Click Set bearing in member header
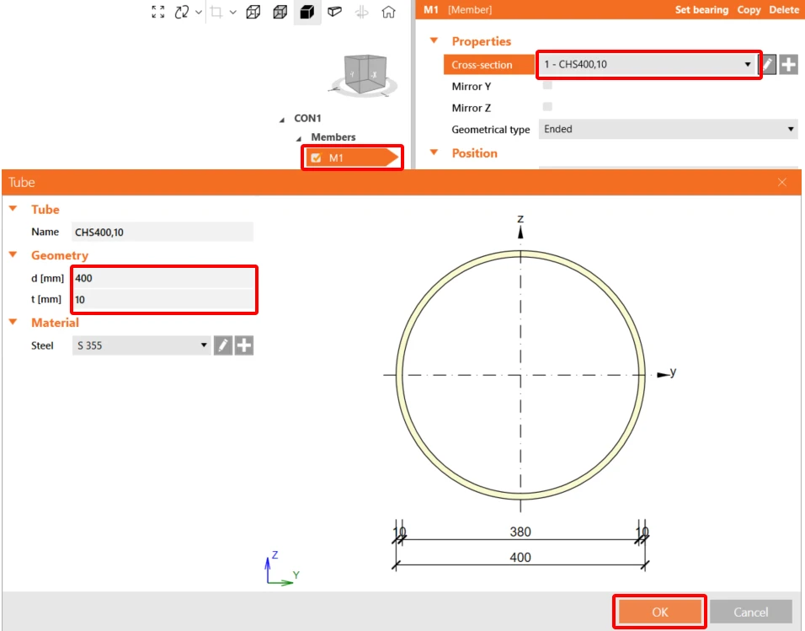This screenshot has height=631, width=805. pyautogui.click(x=701, y=10)
